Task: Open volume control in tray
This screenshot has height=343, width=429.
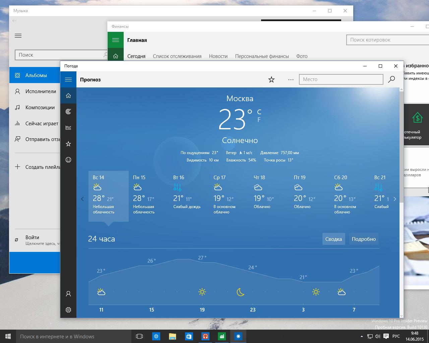Action: [x=378, y=336]
